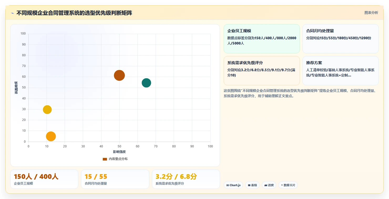
Task: Click the 内容重点分布 legend label
Action: tap(118, 159)
